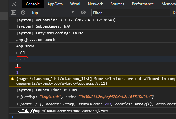Viewport: 176px width, 119px height.
Task: Toggle the console sidebar panel icon
Action: tap(13, 12)
